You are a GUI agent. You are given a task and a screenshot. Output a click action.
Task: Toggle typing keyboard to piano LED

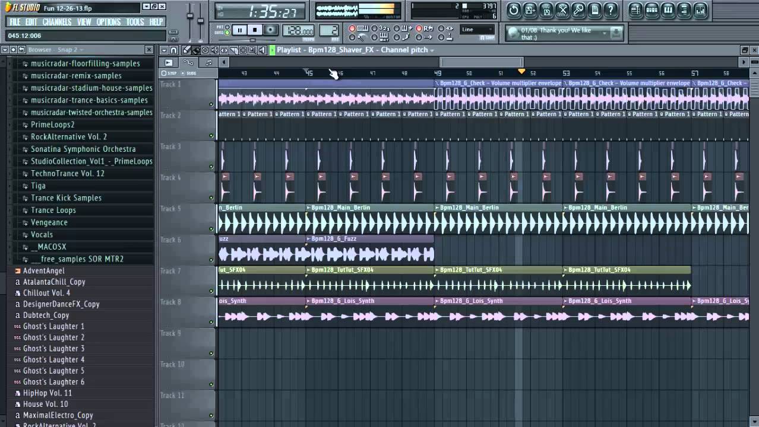click(x=352, y=28)
